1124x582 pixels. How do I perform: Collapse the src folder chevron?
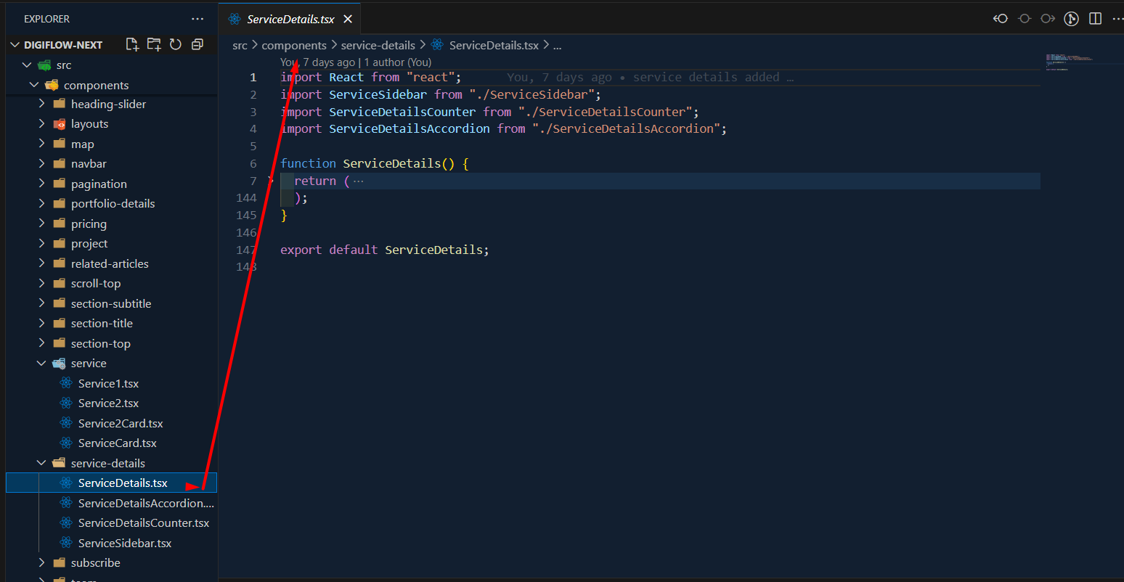(27, 65)
